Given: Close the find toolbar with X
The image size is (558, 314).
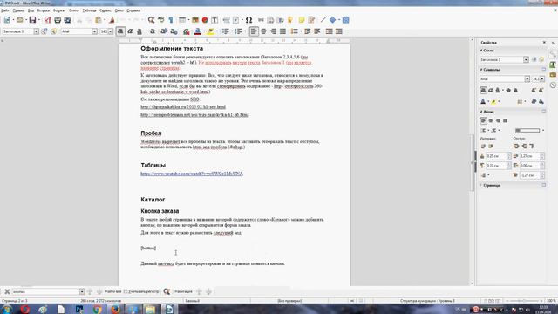Looking at the screenshot, I should (x=7, y=291).
